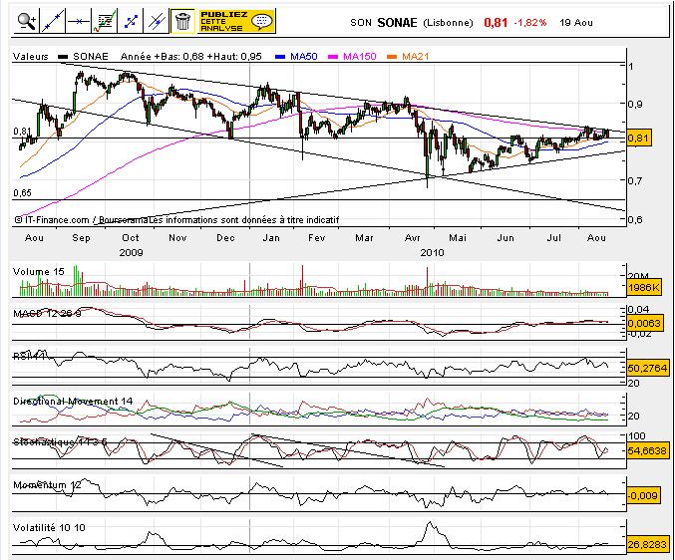This screenshot has width=675, height=560.
Task: Click the Valeurs label
Action: point(31,57)
